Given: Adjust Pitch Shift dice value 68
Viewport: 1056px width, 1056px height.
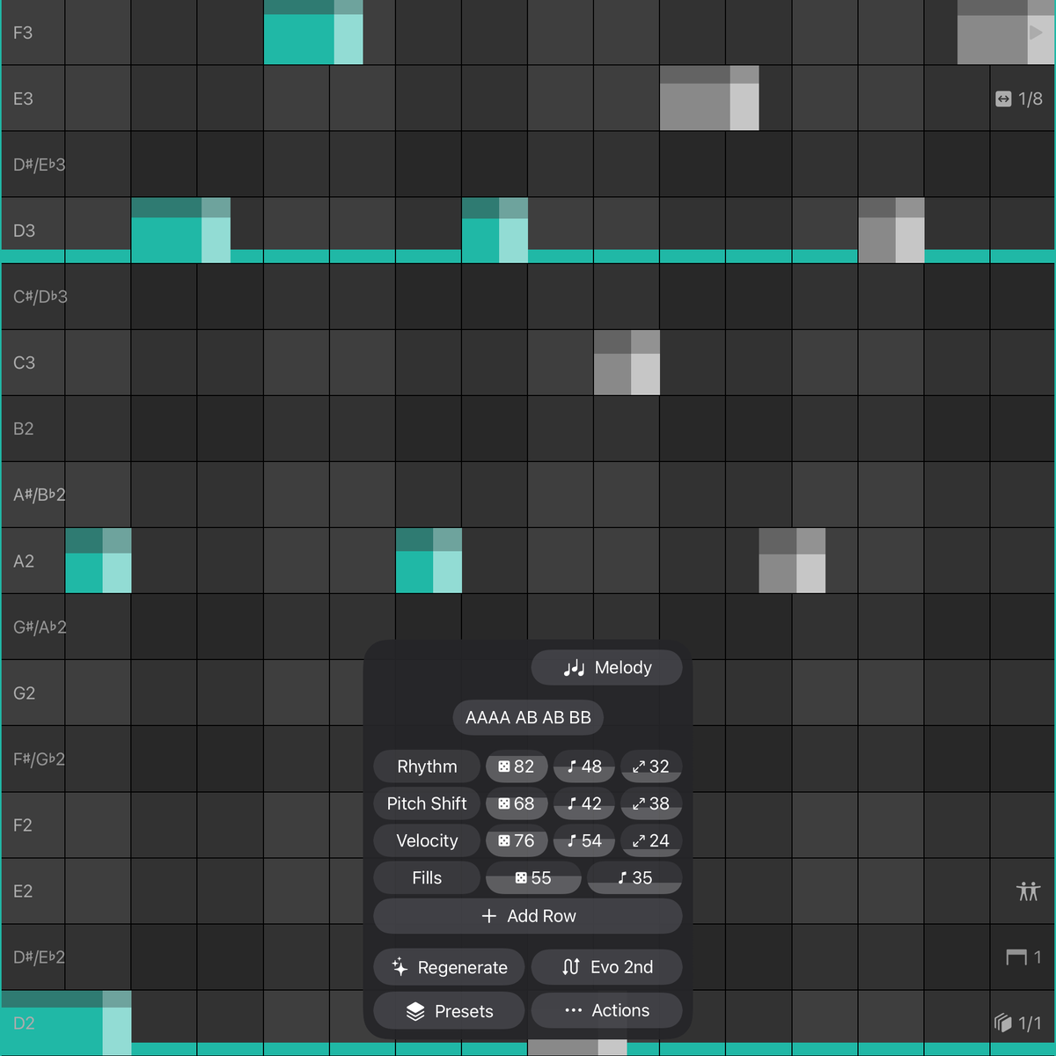Looking at the screenshot, I should [517, 803].
